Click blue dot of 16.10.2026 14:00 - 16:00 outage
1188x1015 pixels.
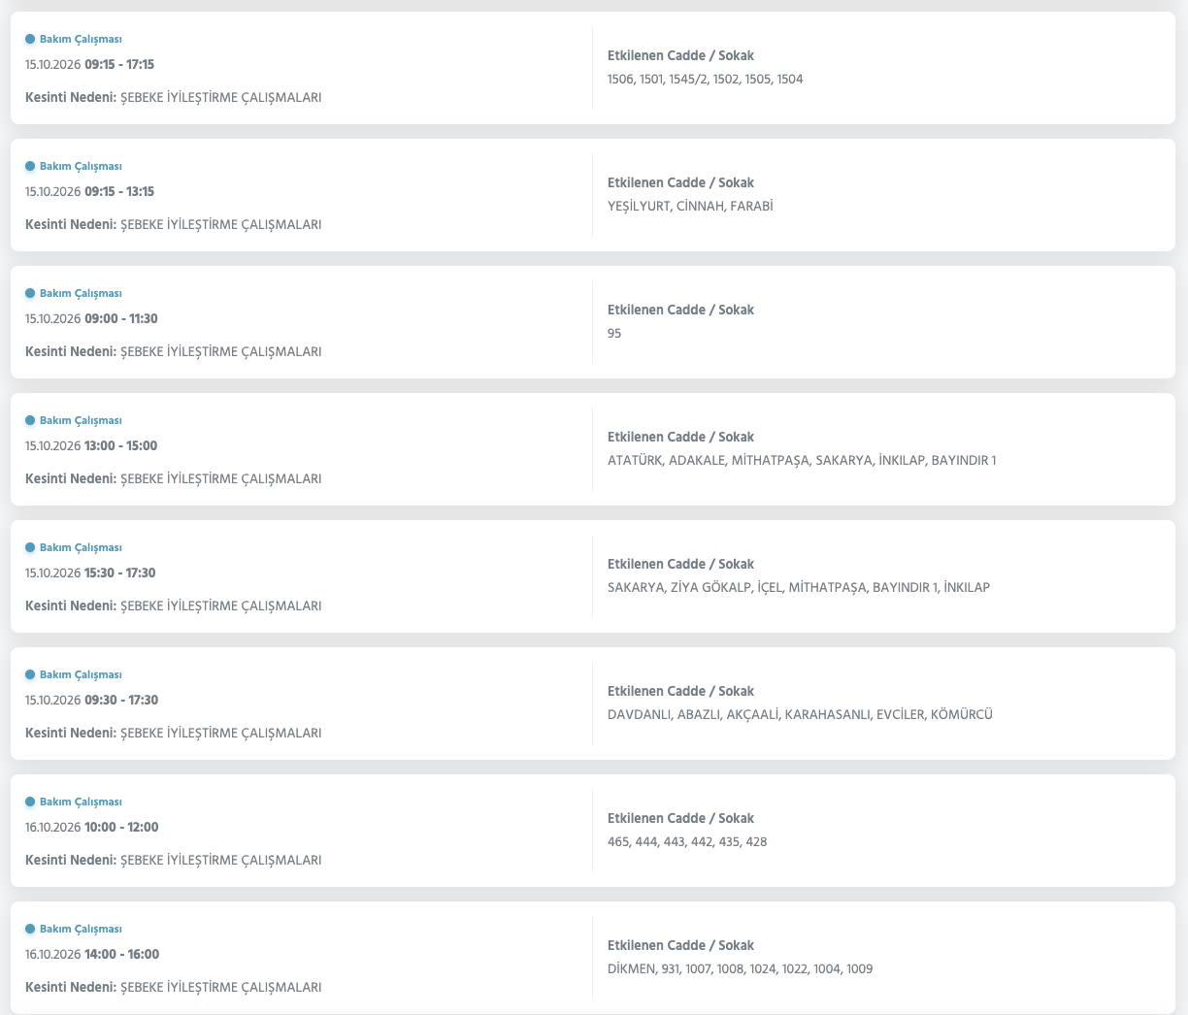point(30,930)
